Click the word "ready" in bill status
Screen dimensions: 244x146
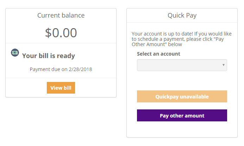[66, 56]
